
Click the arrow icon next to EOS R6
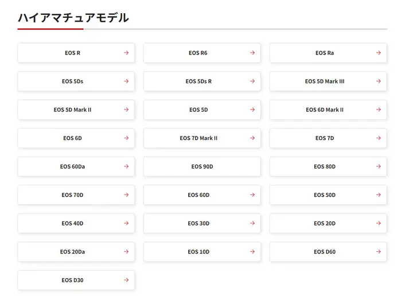pos(252,53)
